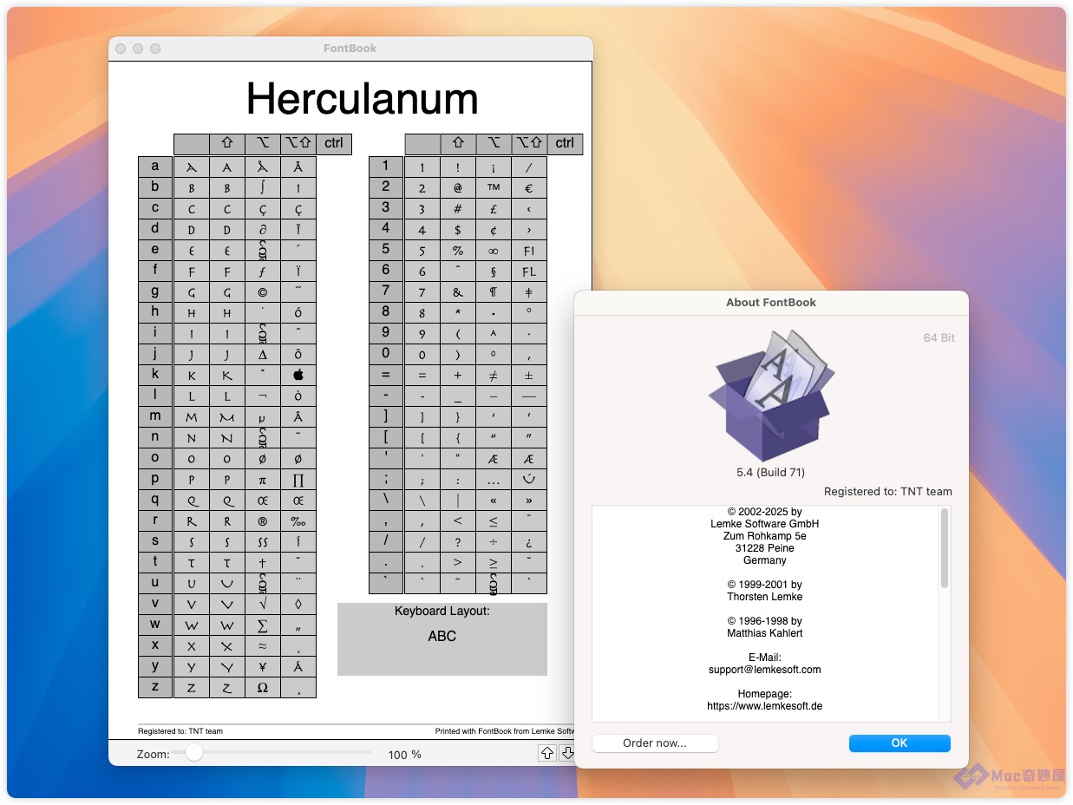Click the Euro glyph in the 2 row
The image size is (1073, 805).
529,187
